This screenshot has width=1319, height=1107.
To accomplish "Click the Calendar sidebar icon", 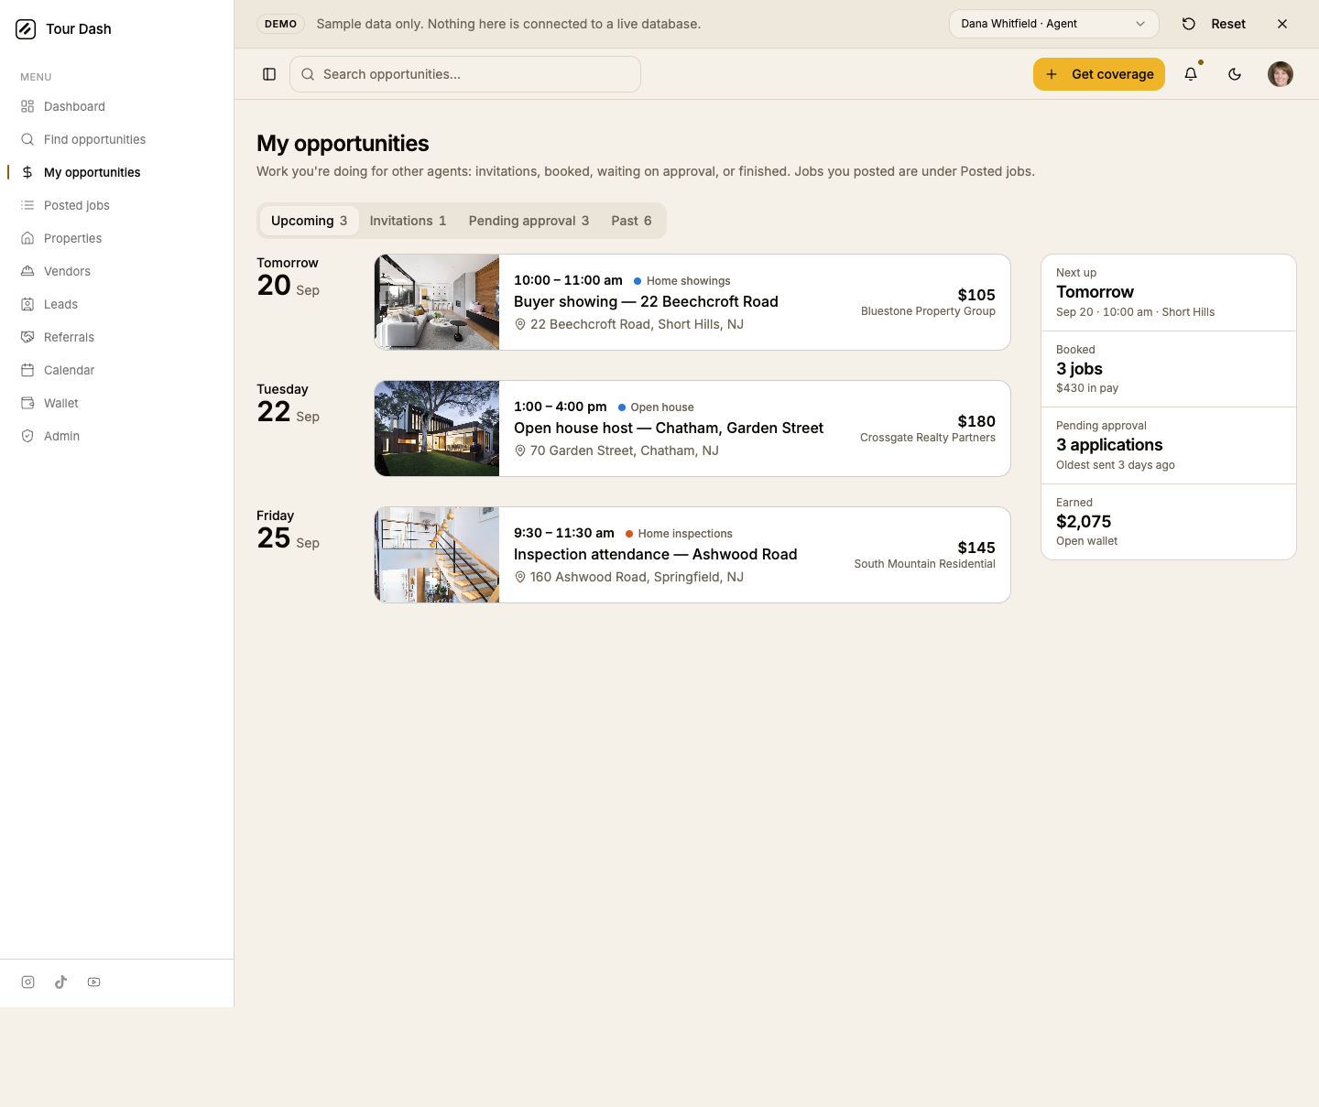I will pos(27,370).
